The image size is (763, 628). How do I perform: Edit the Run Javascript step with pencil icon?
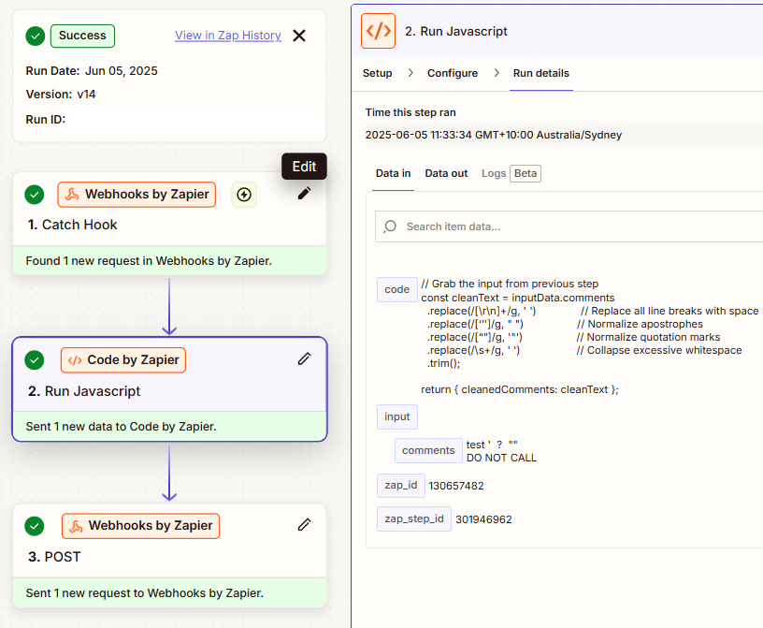click(x=304, y=359)
